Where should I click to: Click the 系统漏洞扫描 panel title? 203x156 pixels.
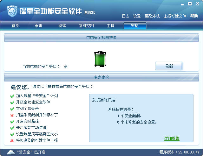(104, 100)
